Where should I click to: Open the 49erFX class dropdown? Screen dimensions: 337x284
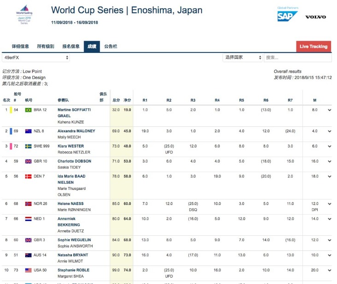pos(36,57)
